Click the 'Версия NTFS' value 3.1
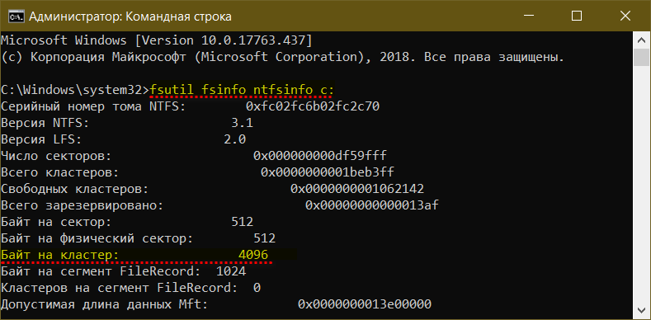This screenshot has width=651, height=320. click(242, 123)
